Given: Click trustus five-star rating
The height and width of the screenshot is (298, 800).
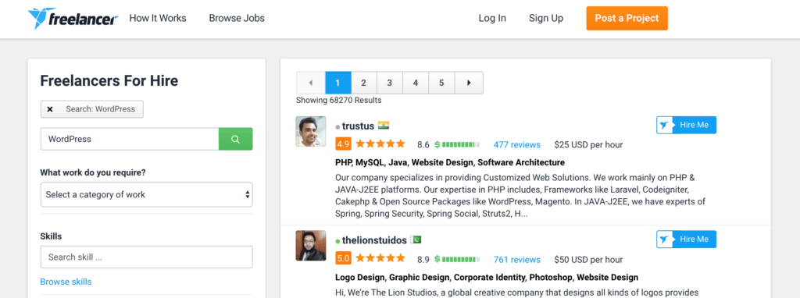Looking at the screenshot, I should pyautogui.click(x=380, y=144).
